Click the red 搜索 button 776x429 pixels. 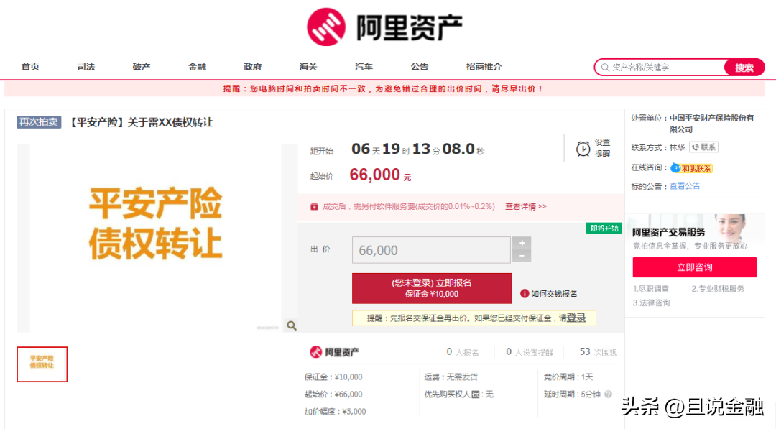[744, 68]
